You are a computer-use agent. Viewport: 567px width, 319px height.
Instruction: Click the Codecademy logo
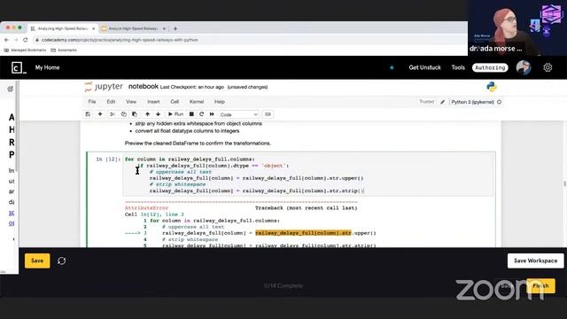19,67
